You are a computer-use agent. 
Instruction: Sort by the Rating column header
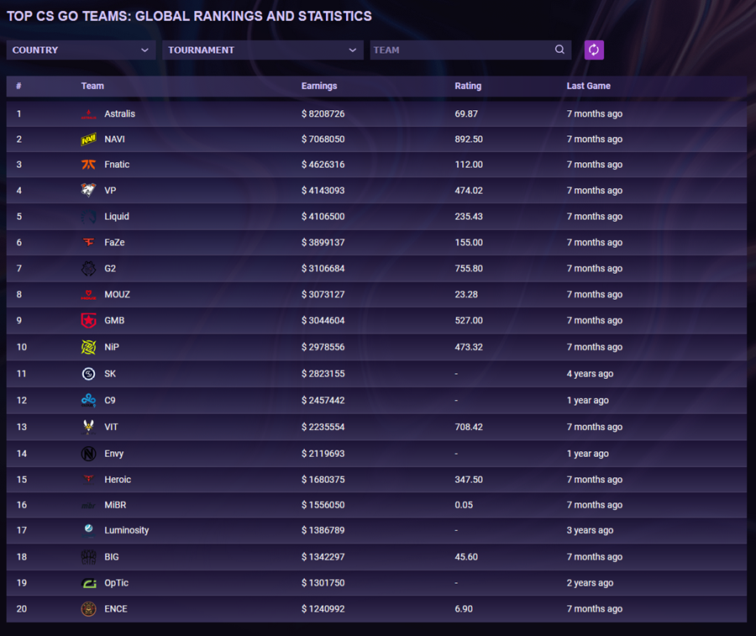(x=468, y=86)
